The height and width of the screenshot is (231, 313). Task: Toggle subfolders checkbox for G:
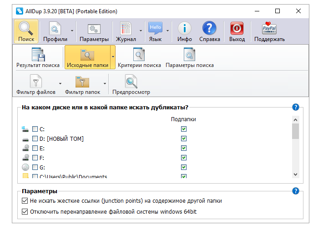point(184,167)
